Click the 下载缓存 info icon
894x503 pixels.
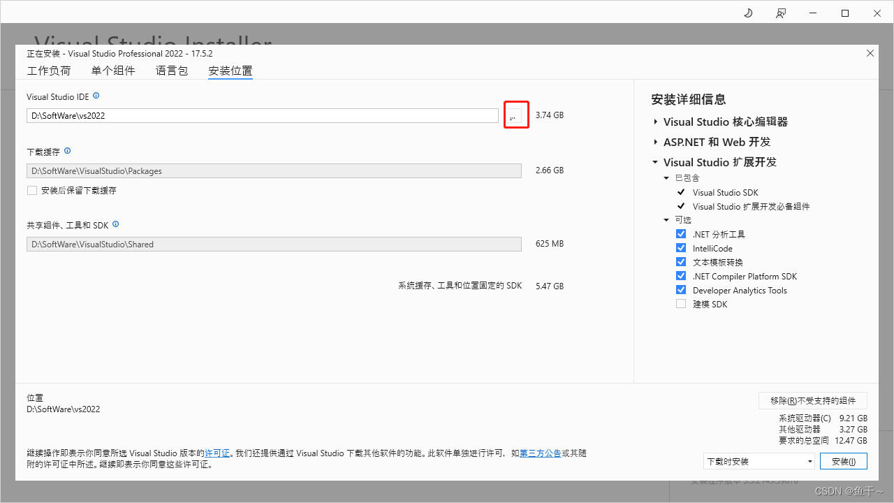tap(68, 151)
